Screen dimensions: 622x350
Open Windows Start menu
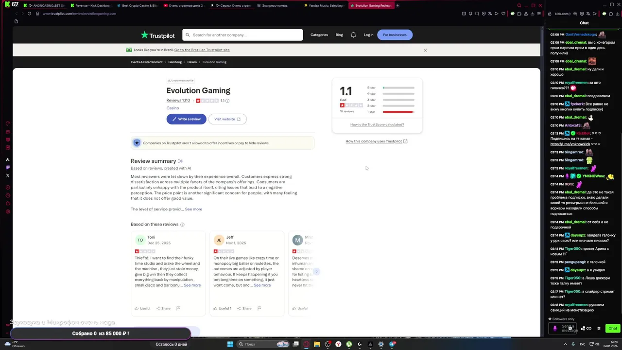[x=230, y=344]
